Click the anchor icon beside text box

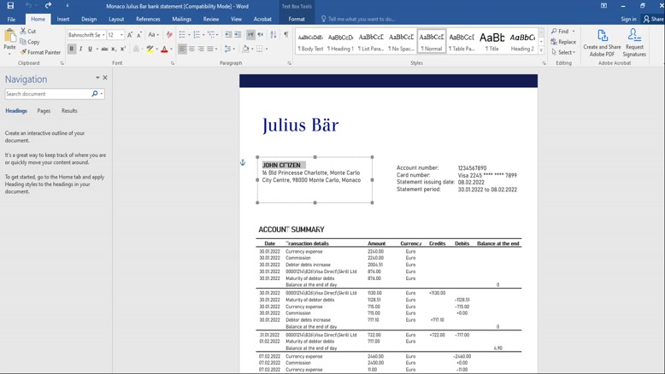tap(243, 162)
